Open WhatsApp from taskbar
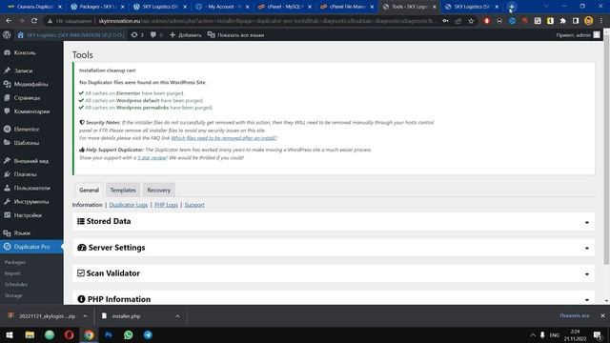The height and width of the screenshot is (343, 610). click(129, 334)
